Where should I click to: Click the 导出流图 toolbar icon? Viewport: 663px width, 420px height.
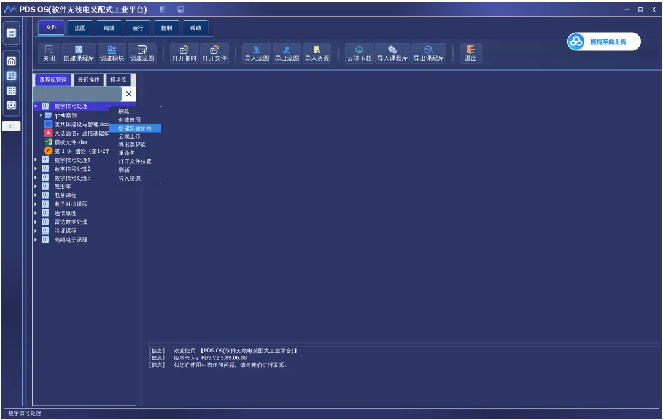click(x=287, y=53)
